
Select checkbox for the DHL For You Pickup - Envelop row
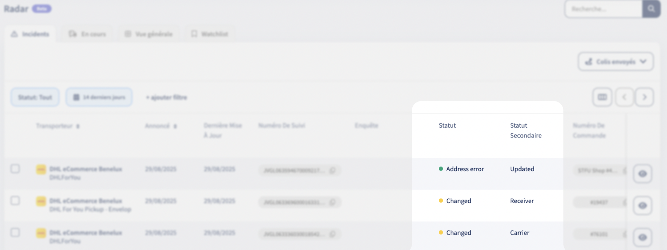(x=15, y=201)
